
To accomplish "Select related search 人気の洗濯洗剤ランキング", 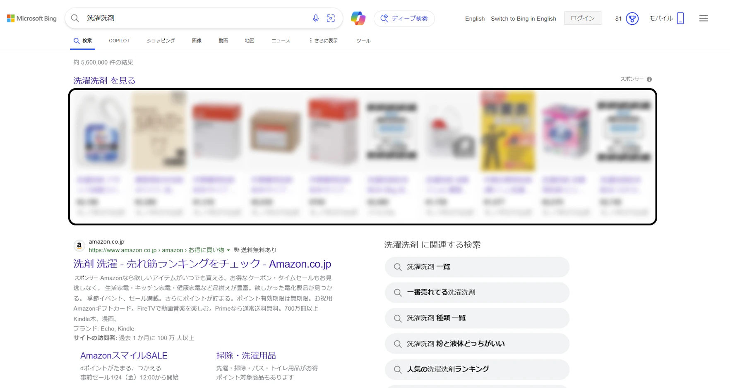I will tap(477, 370).
